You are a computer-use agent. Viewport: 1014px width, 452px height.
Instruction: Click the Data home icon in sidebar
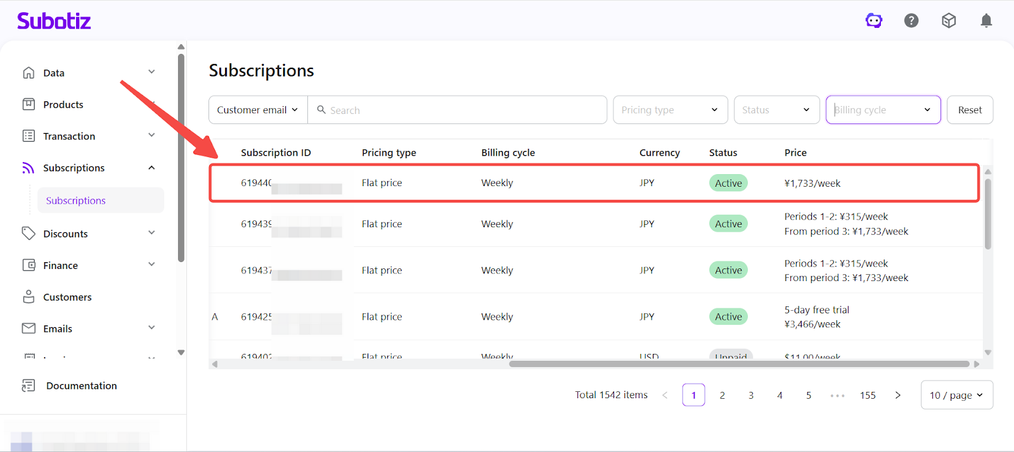(x=29, y=73)
